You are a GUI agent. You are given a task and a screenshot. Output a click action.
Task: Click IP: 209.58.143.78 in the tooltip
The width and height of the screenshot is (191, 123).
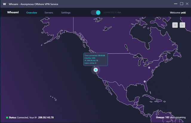[x=91, y=60]
